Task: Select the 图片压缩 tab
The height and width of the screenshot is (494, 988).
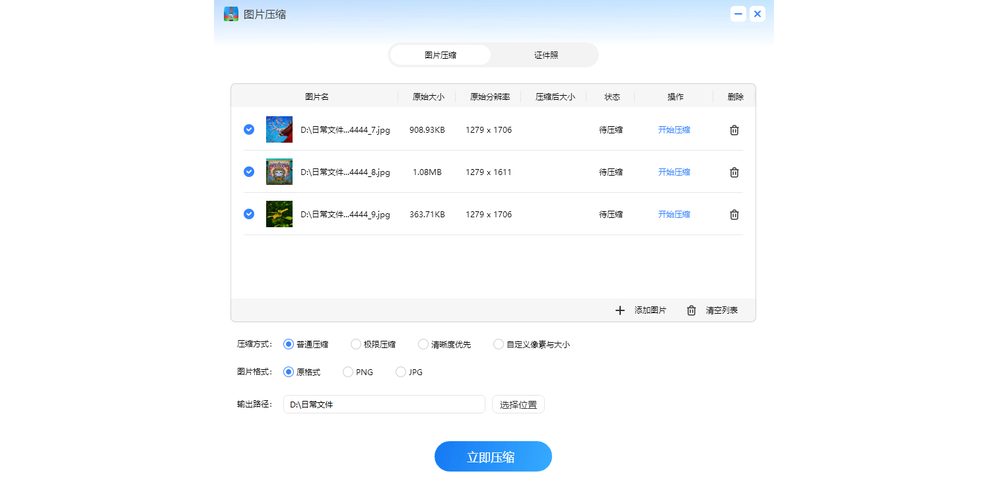Action: click(441, 55)
